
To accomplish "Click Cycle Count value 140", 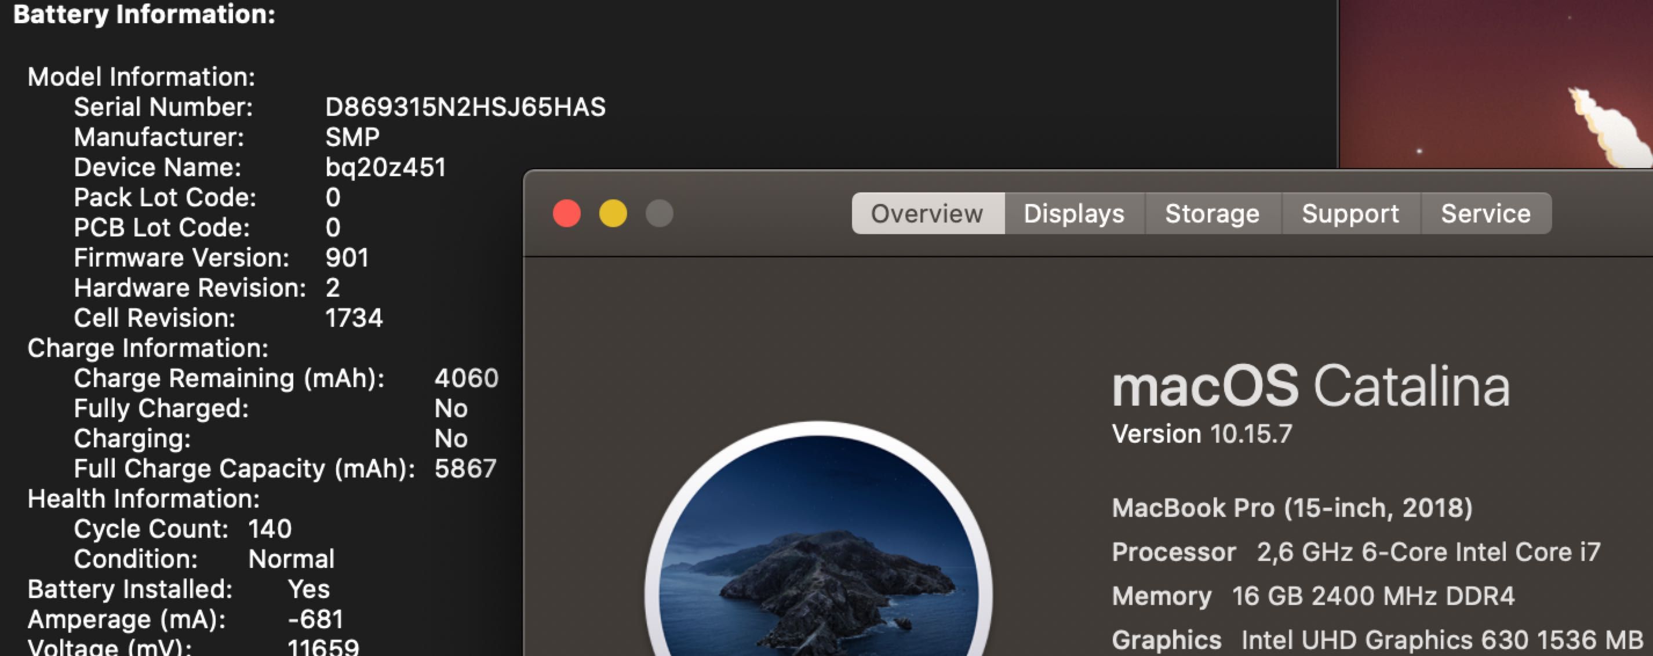I will (270, 529).
